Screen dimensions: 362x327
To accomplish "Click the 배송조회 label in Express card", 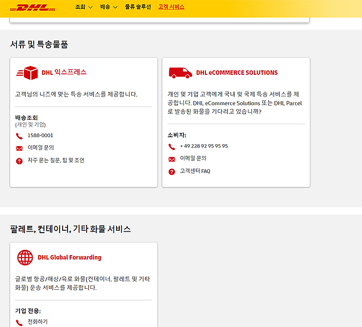I will (26, 118).
